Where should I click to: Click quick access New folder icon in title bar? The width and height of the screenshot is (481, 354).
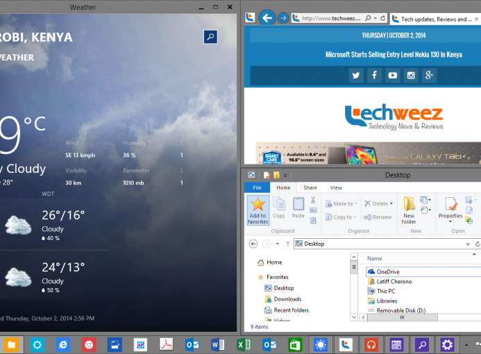pos(277,175)
